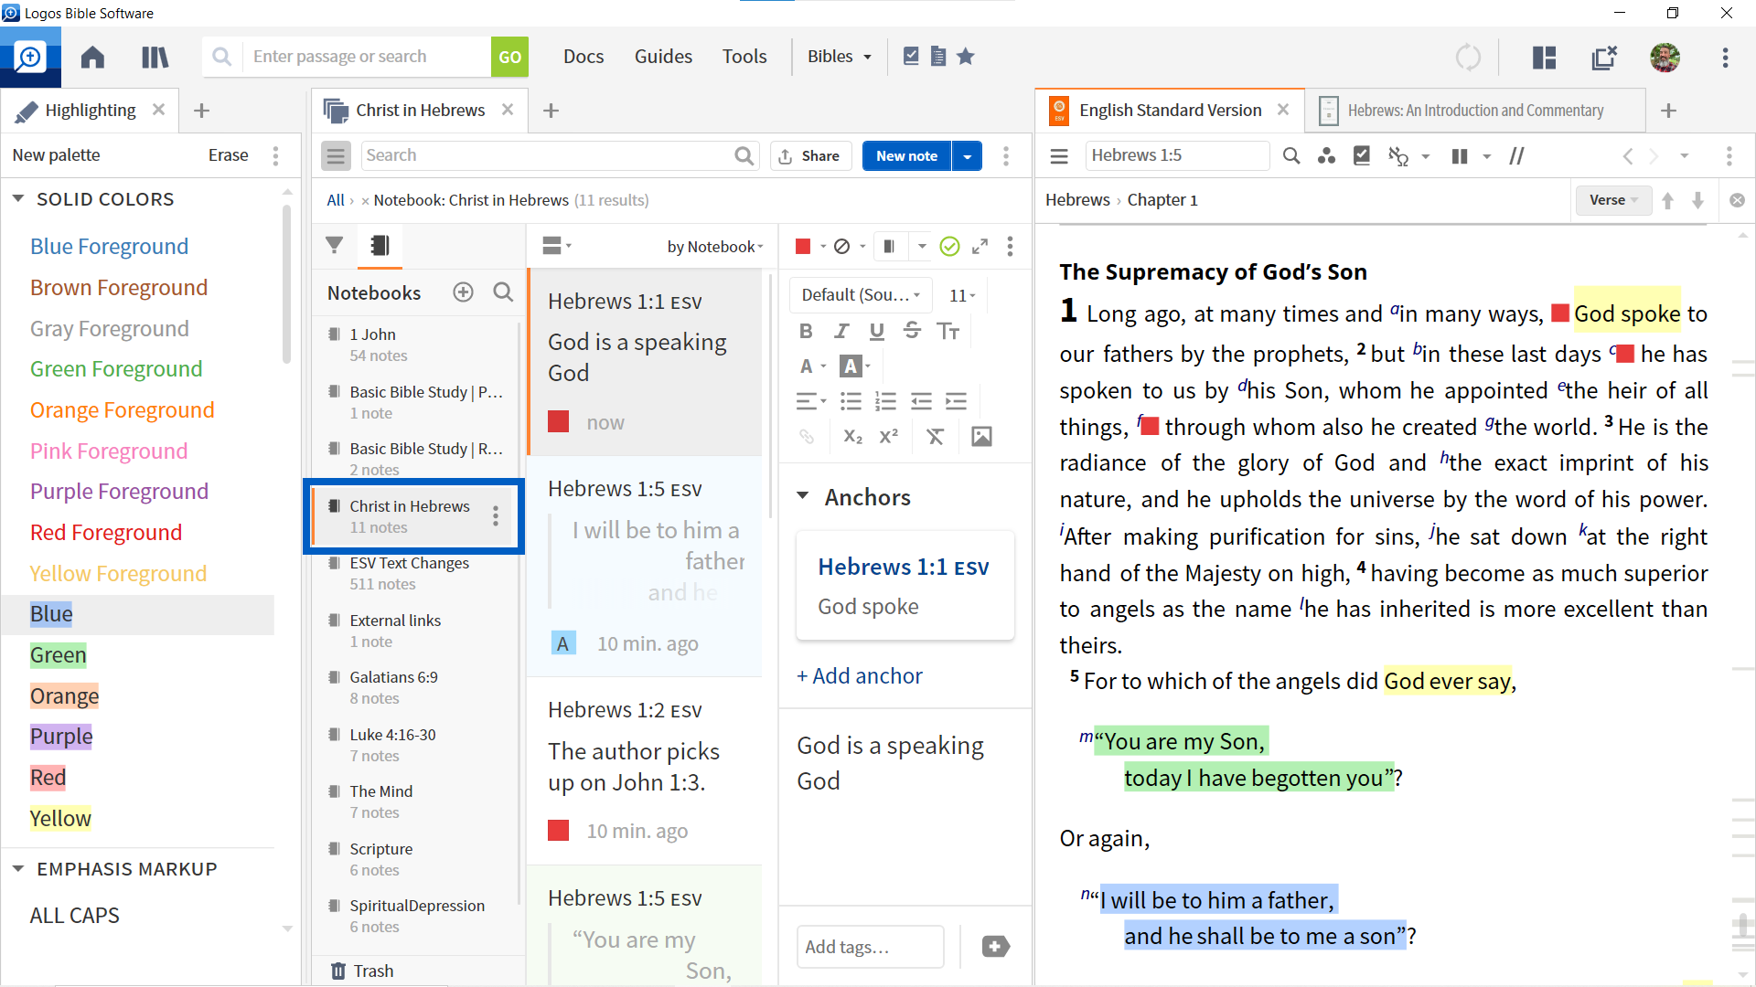Apply subscript formatting
The image size is (1756, 987).
[x=852, y=436]
